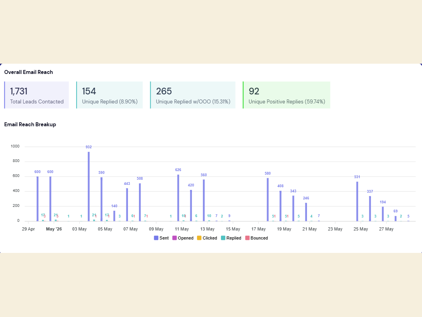This screenshot has height=317, width=422.
Task: Click the "9" data label near 15 May
Action: tap(229, 216)
